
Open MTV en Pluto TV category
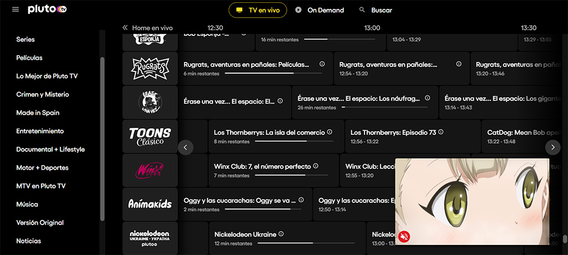point(41,186)
